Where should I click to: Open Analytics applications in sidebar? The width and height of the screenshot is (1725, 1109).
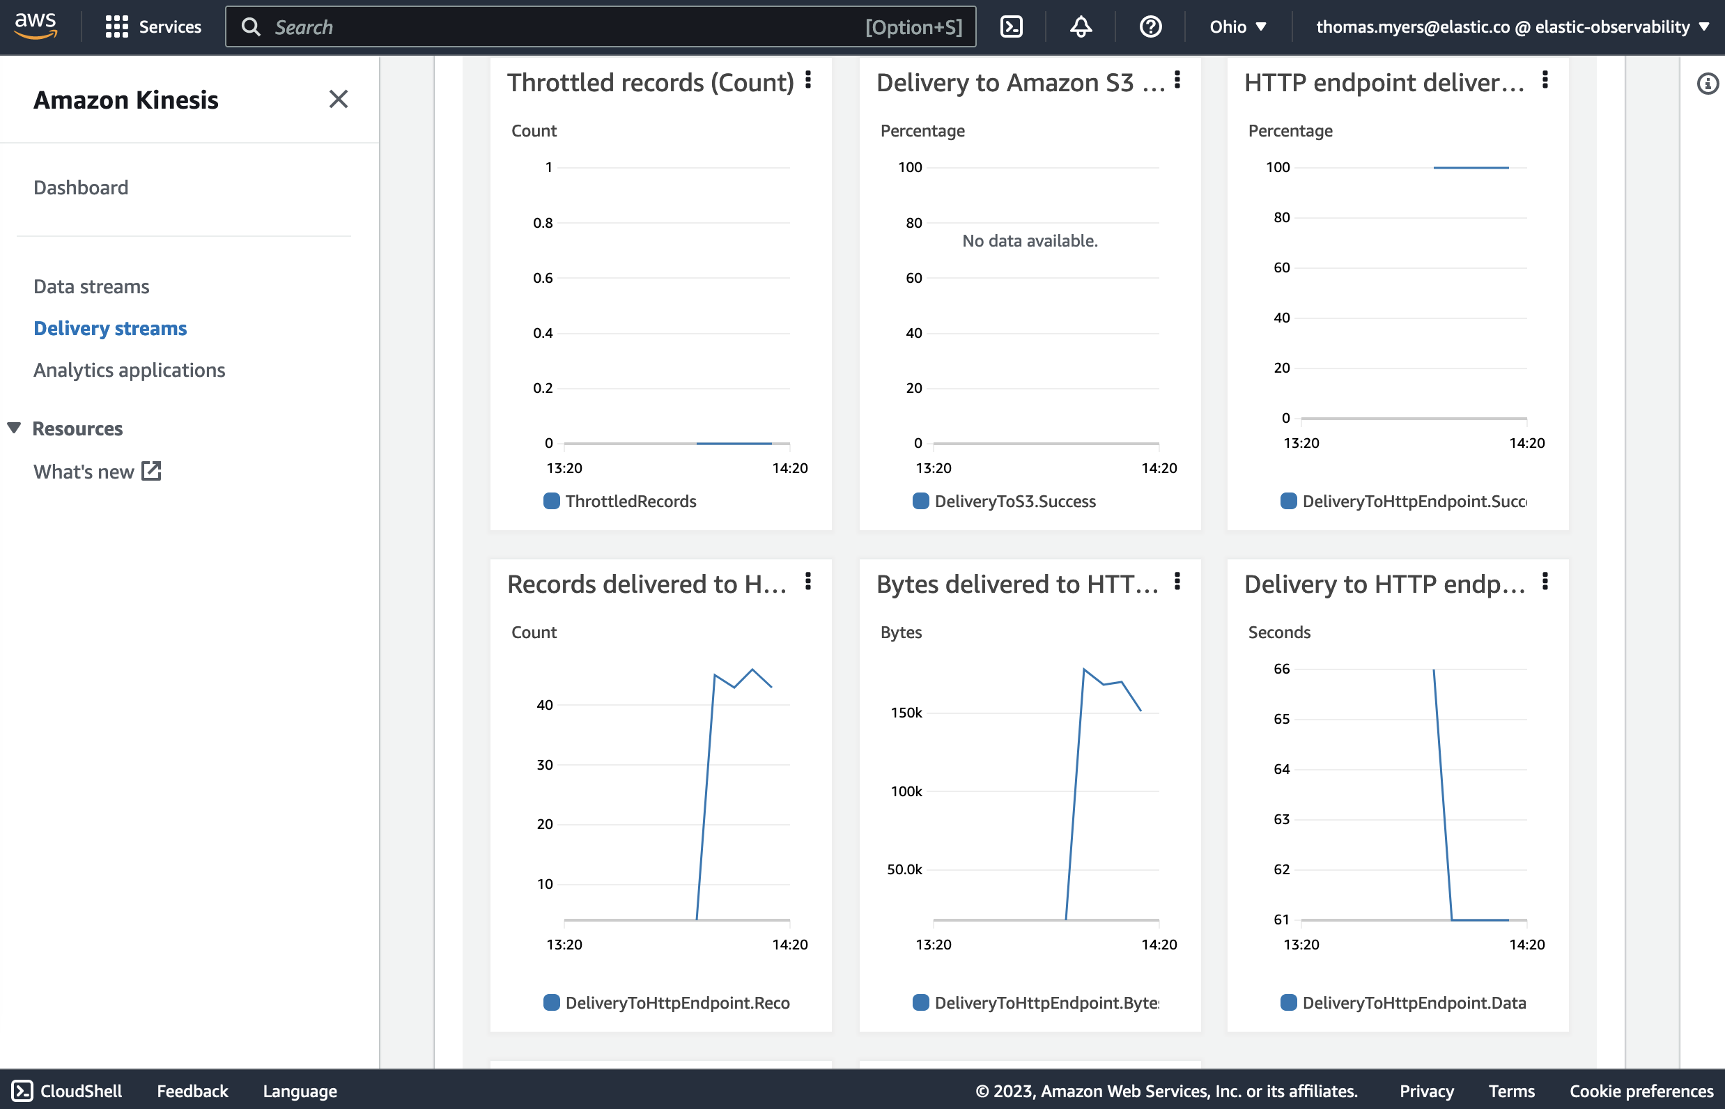(x=130, y=369)
